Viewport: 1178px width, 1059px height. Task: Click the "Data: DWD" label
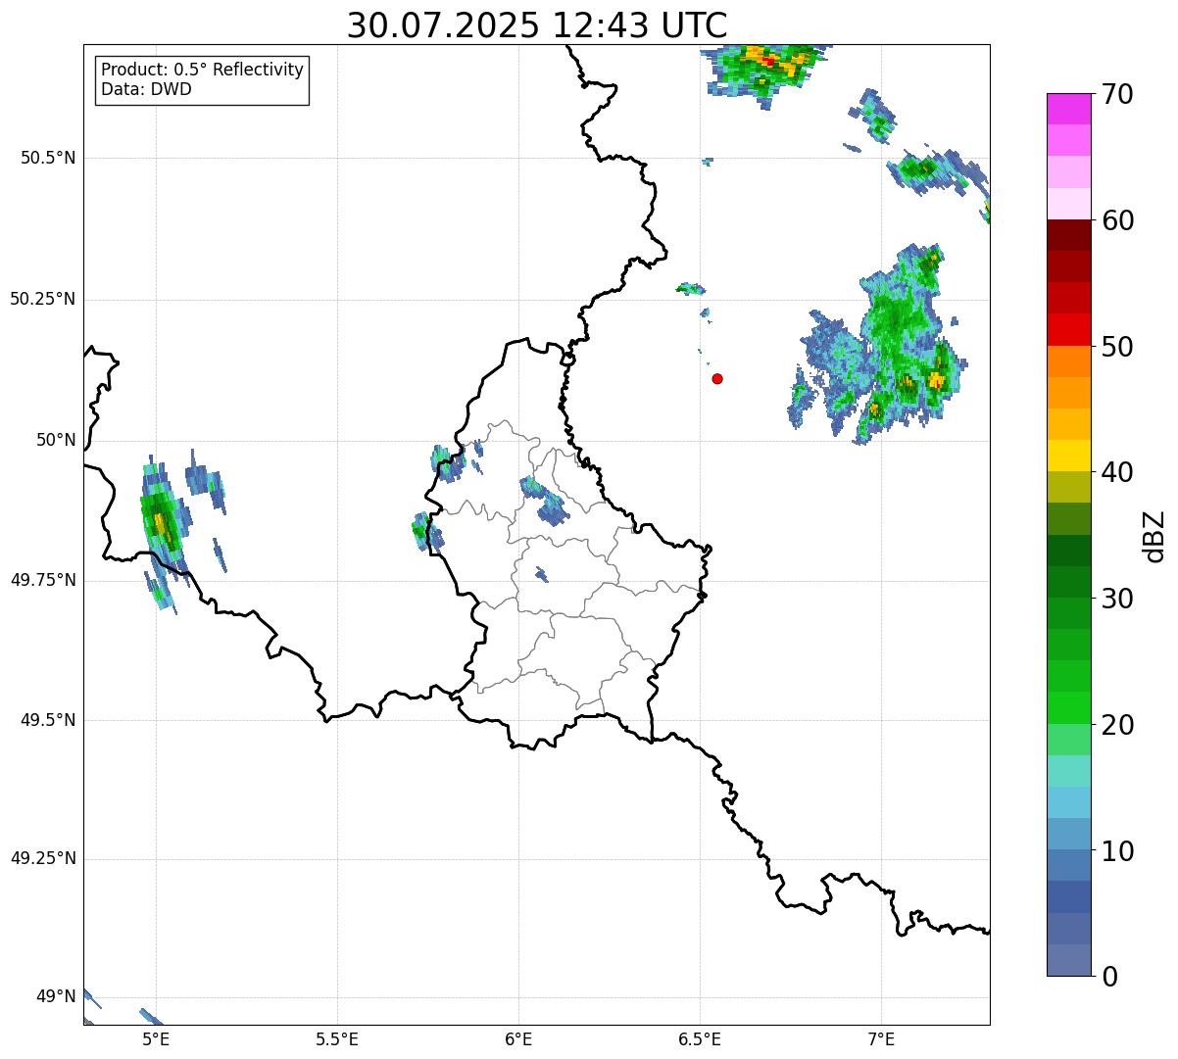tap(146, 89)
